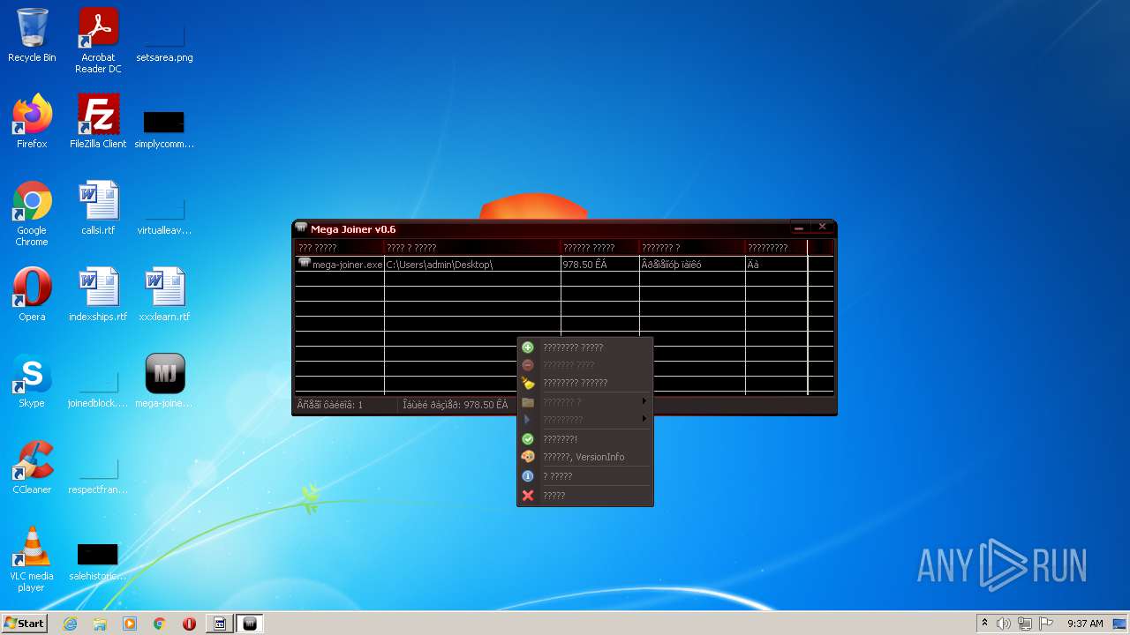Select FileZilla Client desktop shortcut

pos(98,122)
